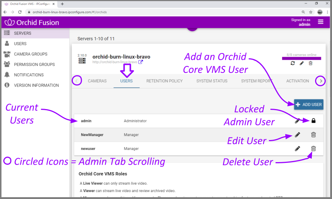The height and width of the screenshot is (199, 332).
Task: Switch to the Cameras tab
Action: click(97, 81)
